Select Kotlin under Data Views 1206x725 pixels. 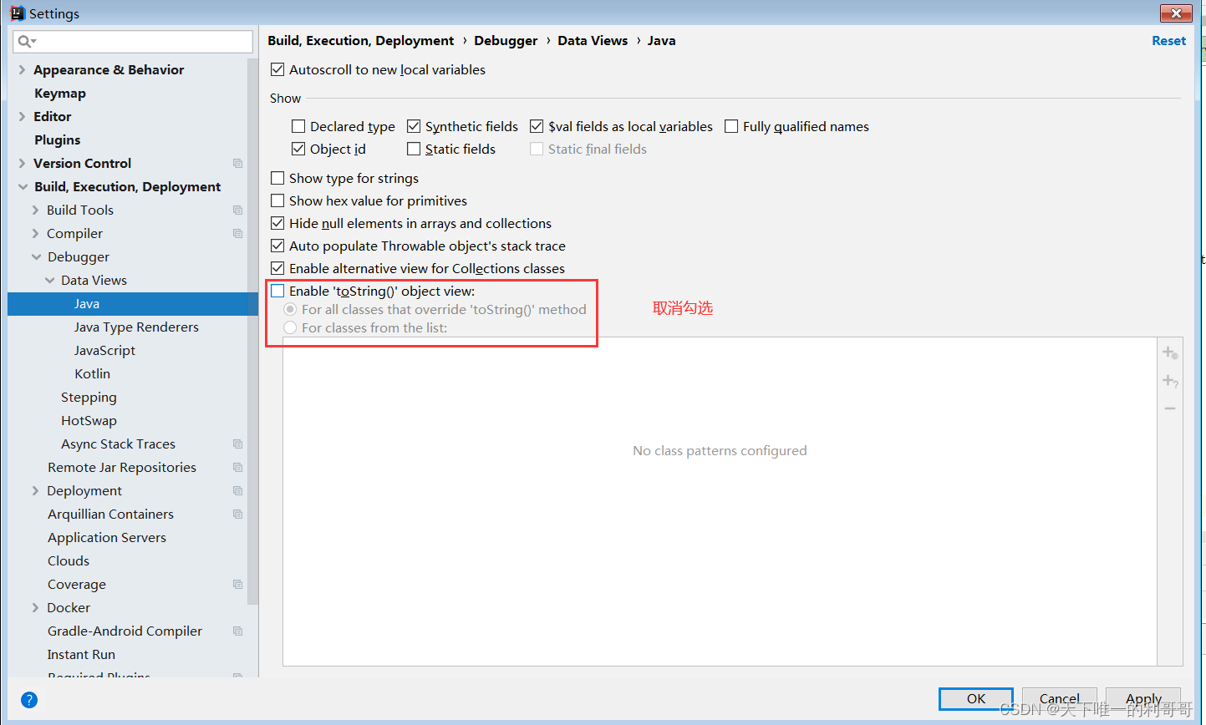(92, 373)
